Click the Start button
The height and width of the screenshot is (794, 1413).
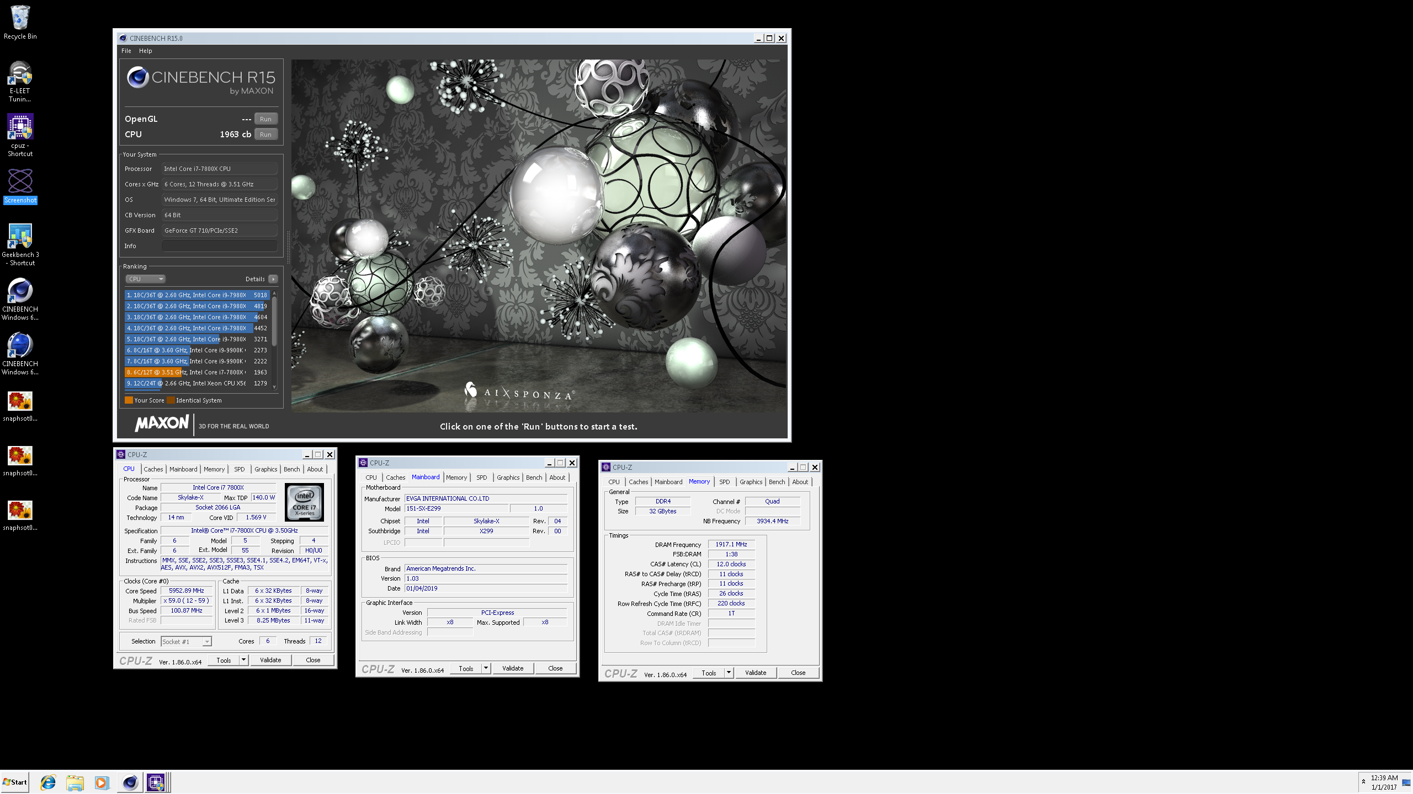15,782
